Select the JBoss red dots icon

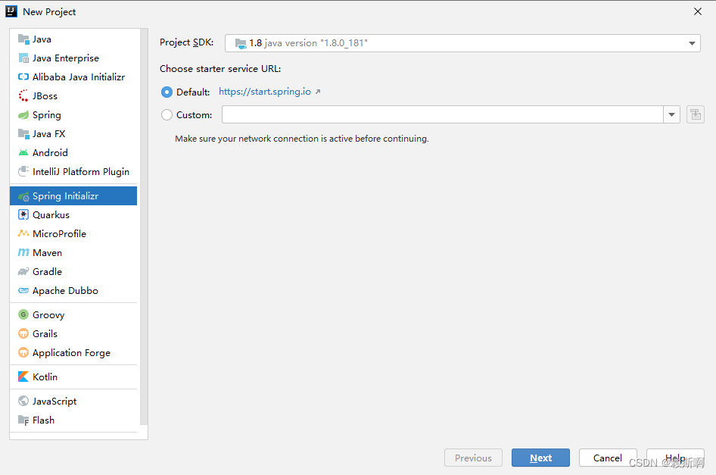coord(23,95)
